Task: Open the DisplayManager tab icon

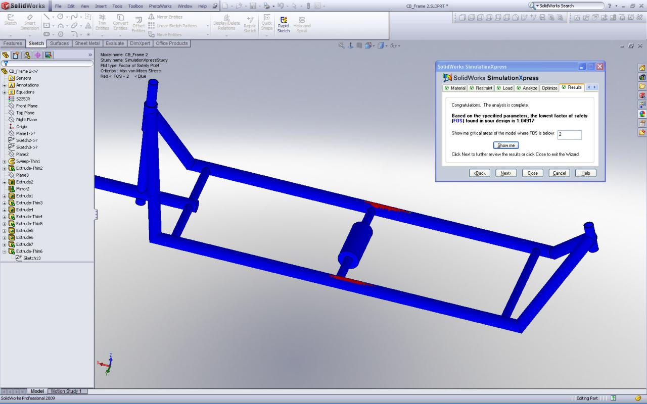Action: 49,55
